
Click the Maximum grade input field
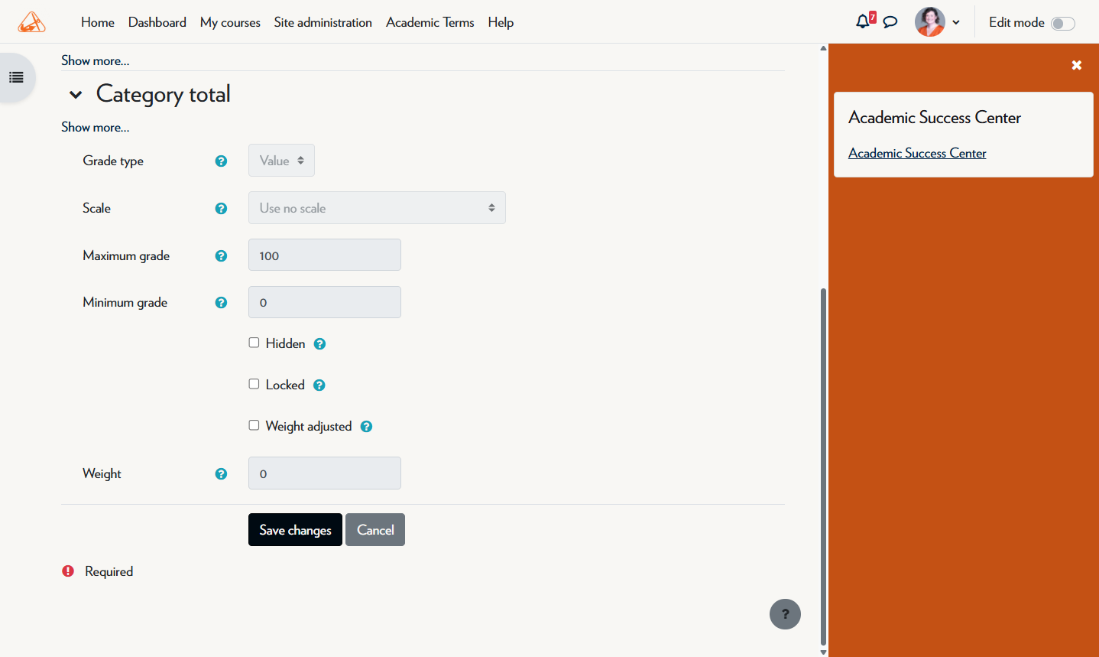[325, 255]
